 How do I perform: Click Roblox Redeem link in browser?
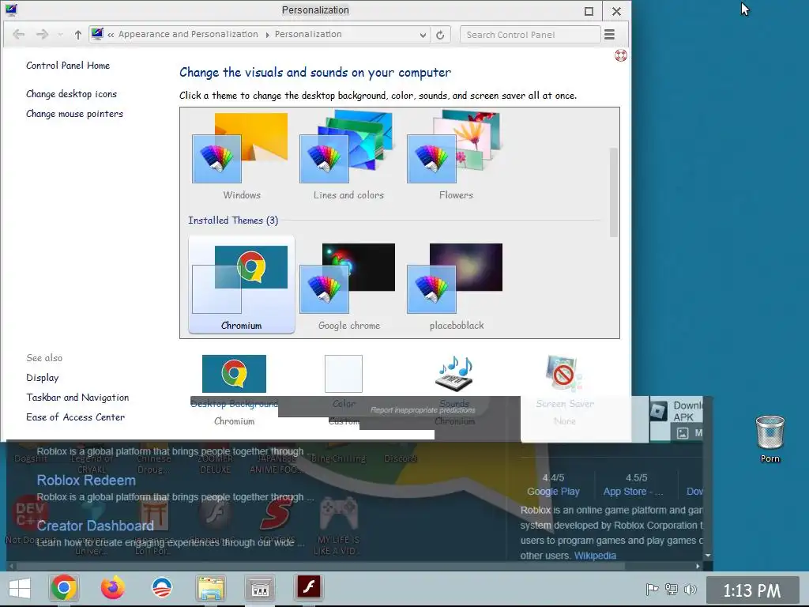[86, 481]
